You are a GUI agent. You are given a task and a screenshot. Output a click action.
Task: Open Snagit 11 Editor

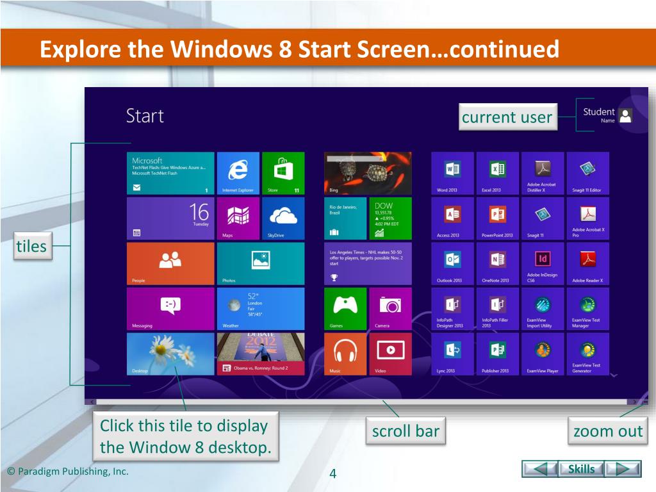(588, 173)
